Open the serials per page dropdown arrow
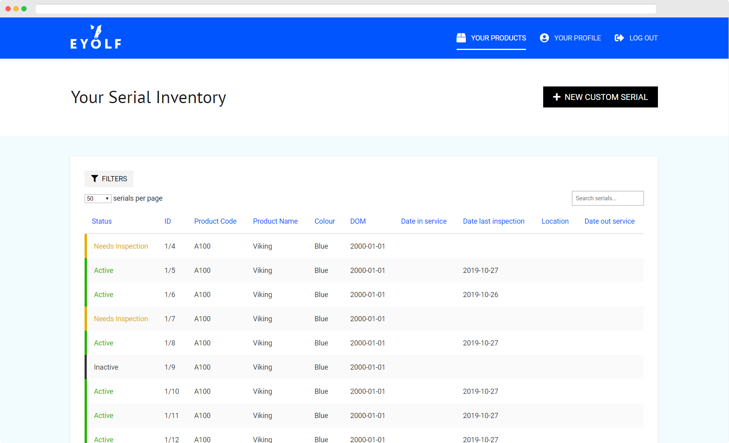 107,198
